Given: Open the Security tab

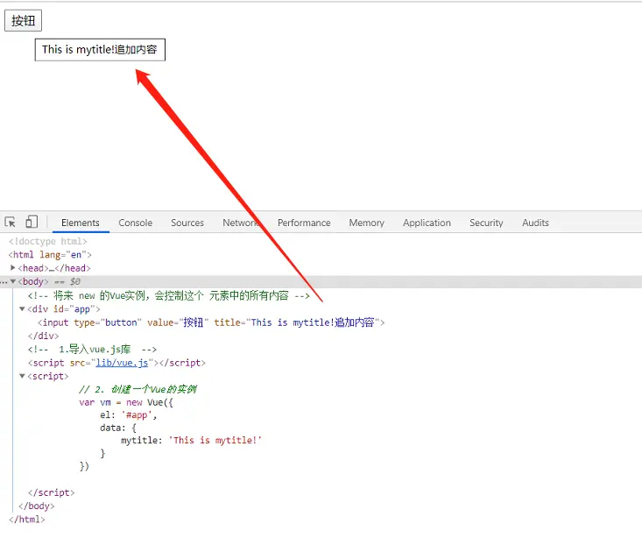Looking at the screenshot, I should tap(486, 223).
